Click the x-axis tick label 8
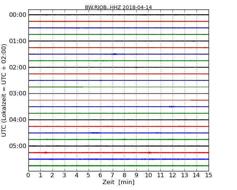 tap(124, 175)
